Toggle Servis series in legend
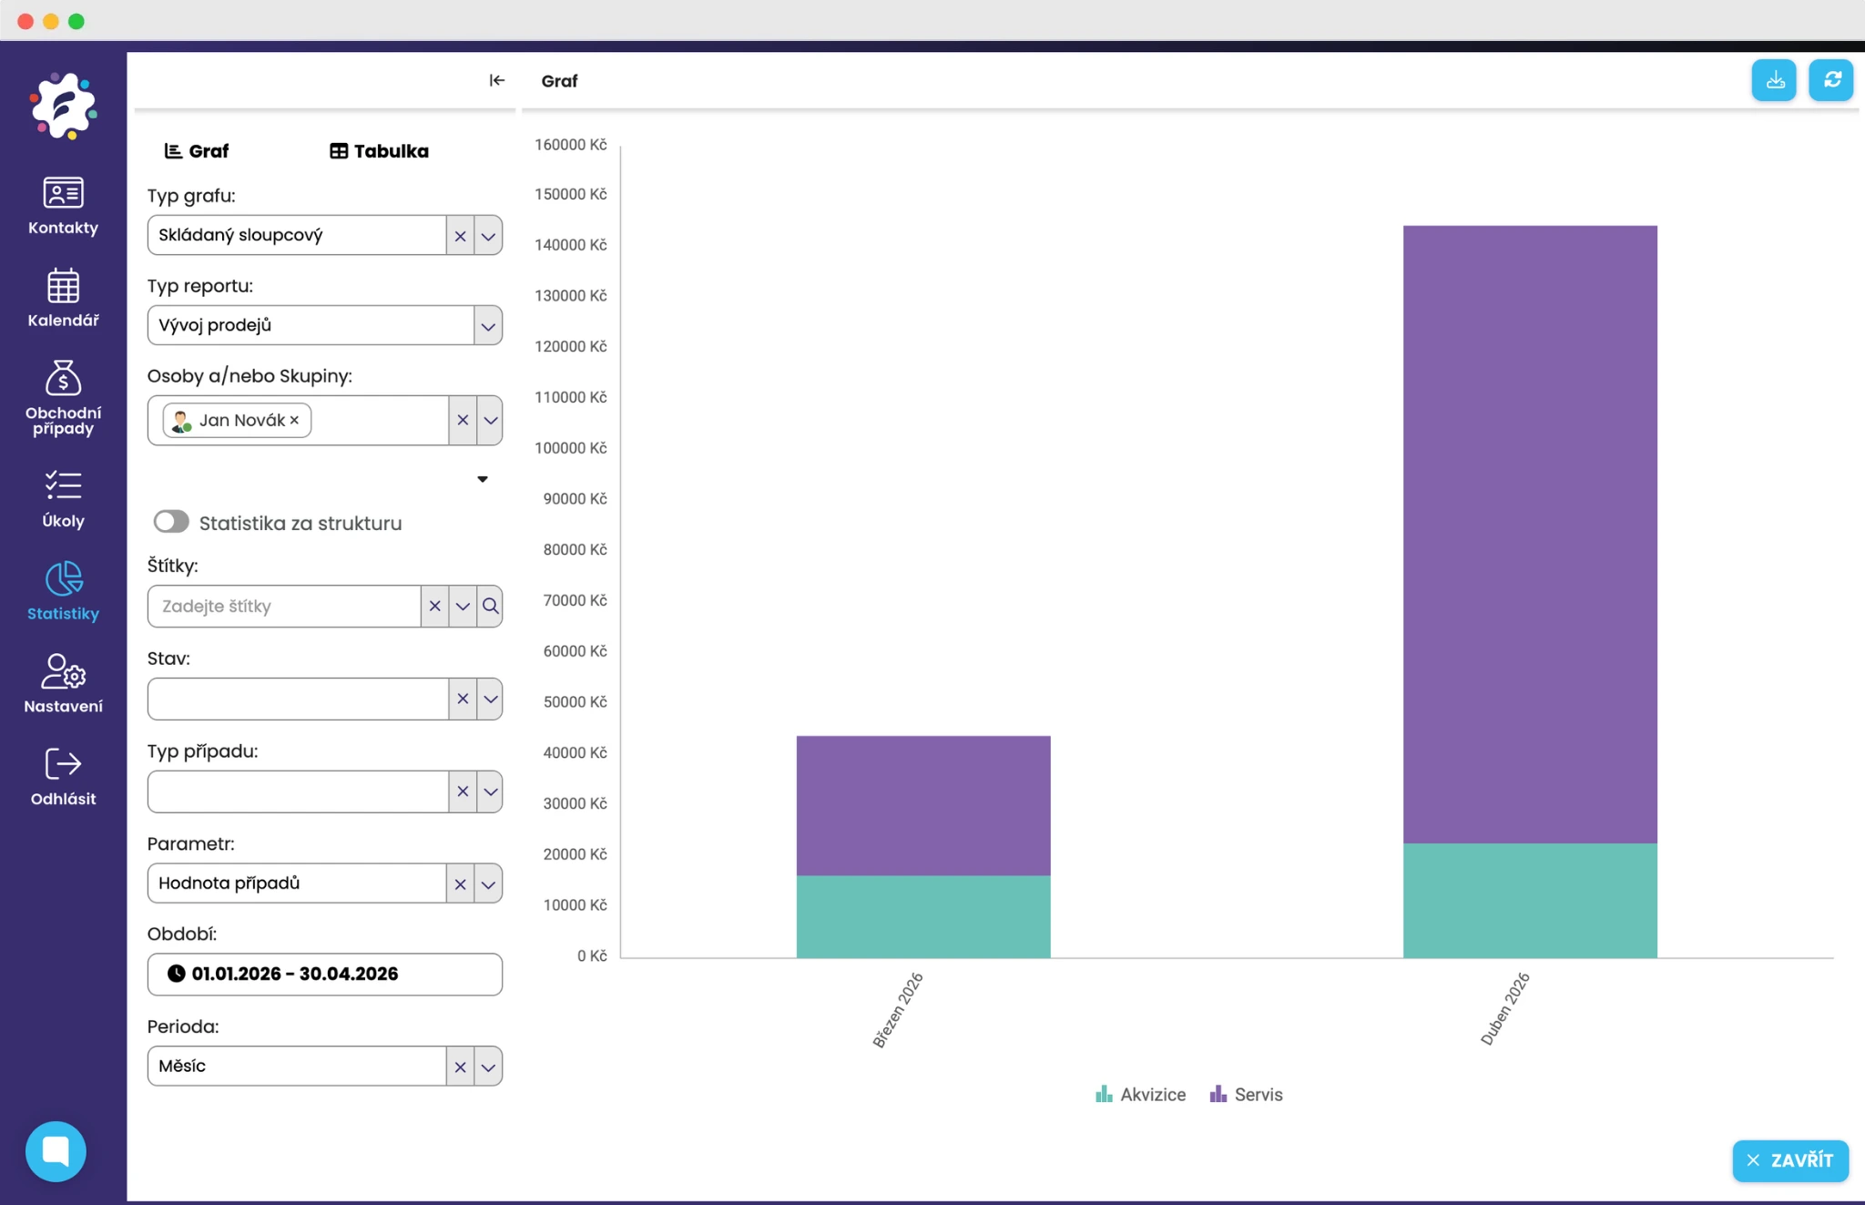This screenshot has width=1865, height=1205. [x=1246, y=1095]
